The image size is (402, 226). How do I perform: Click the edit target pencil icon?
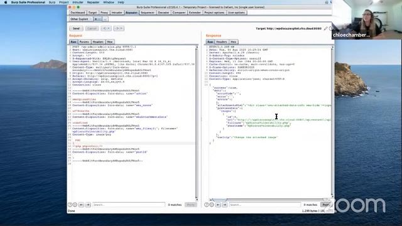325,29
